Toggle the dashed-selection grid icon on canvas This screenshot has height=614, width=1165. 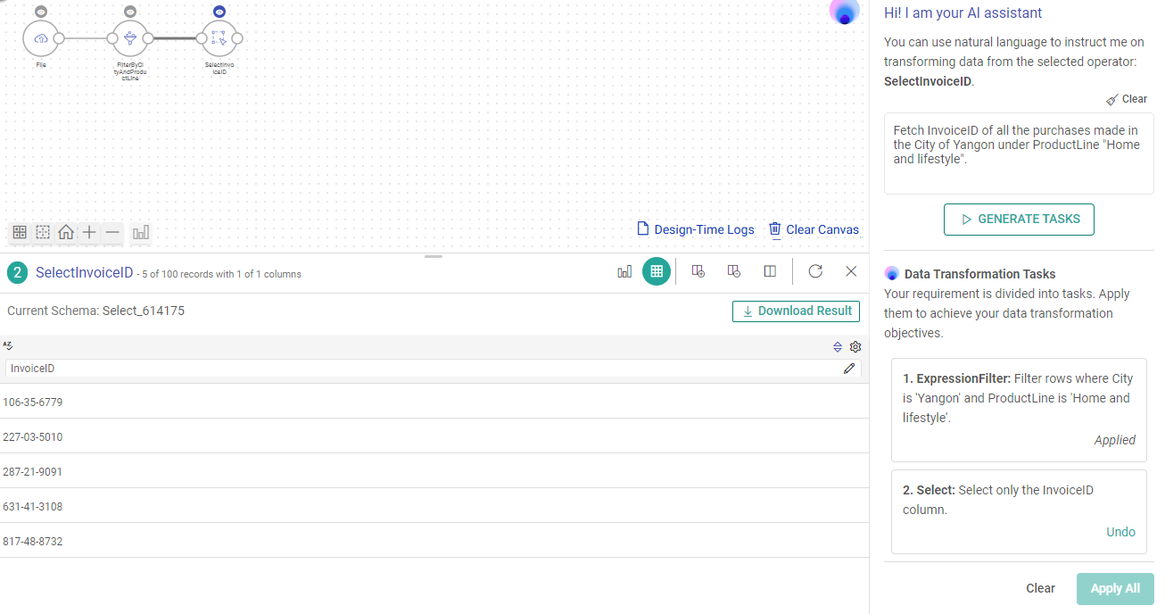pos(43,232)
